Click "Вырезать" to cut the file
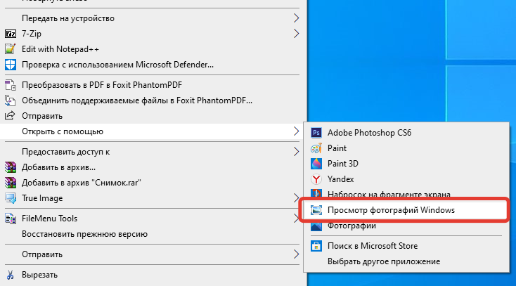Image resolution: width=516 pixels, height=286 pixels. tap(39, 275)
